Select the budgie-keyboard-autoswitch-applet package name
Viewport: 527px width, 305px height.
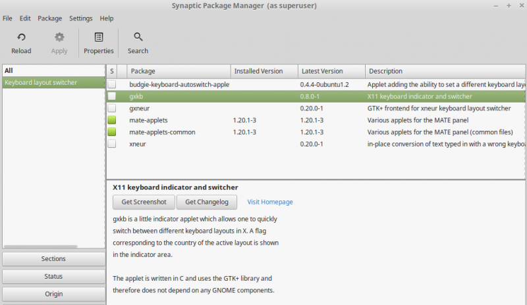179,85
